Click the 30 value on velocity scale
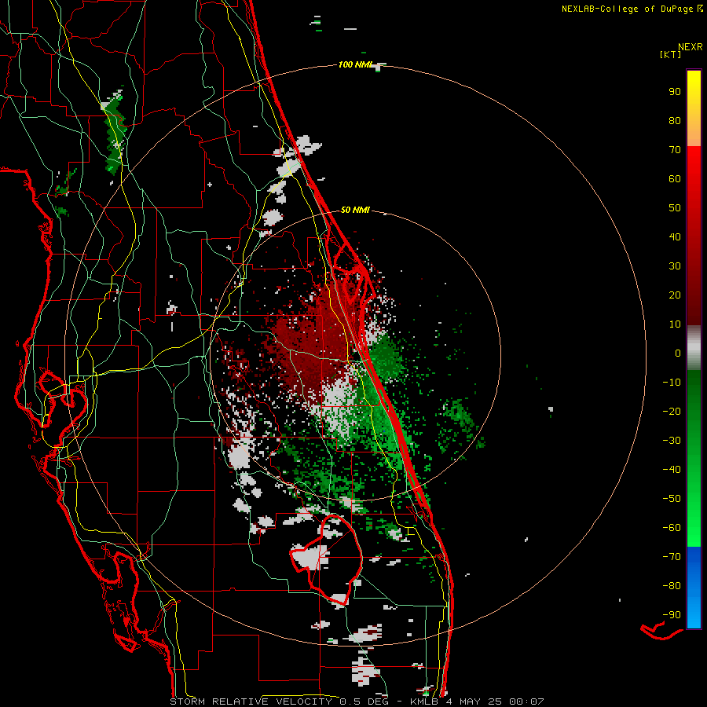The height and width of the screenshot is (707, 707). 675,266
